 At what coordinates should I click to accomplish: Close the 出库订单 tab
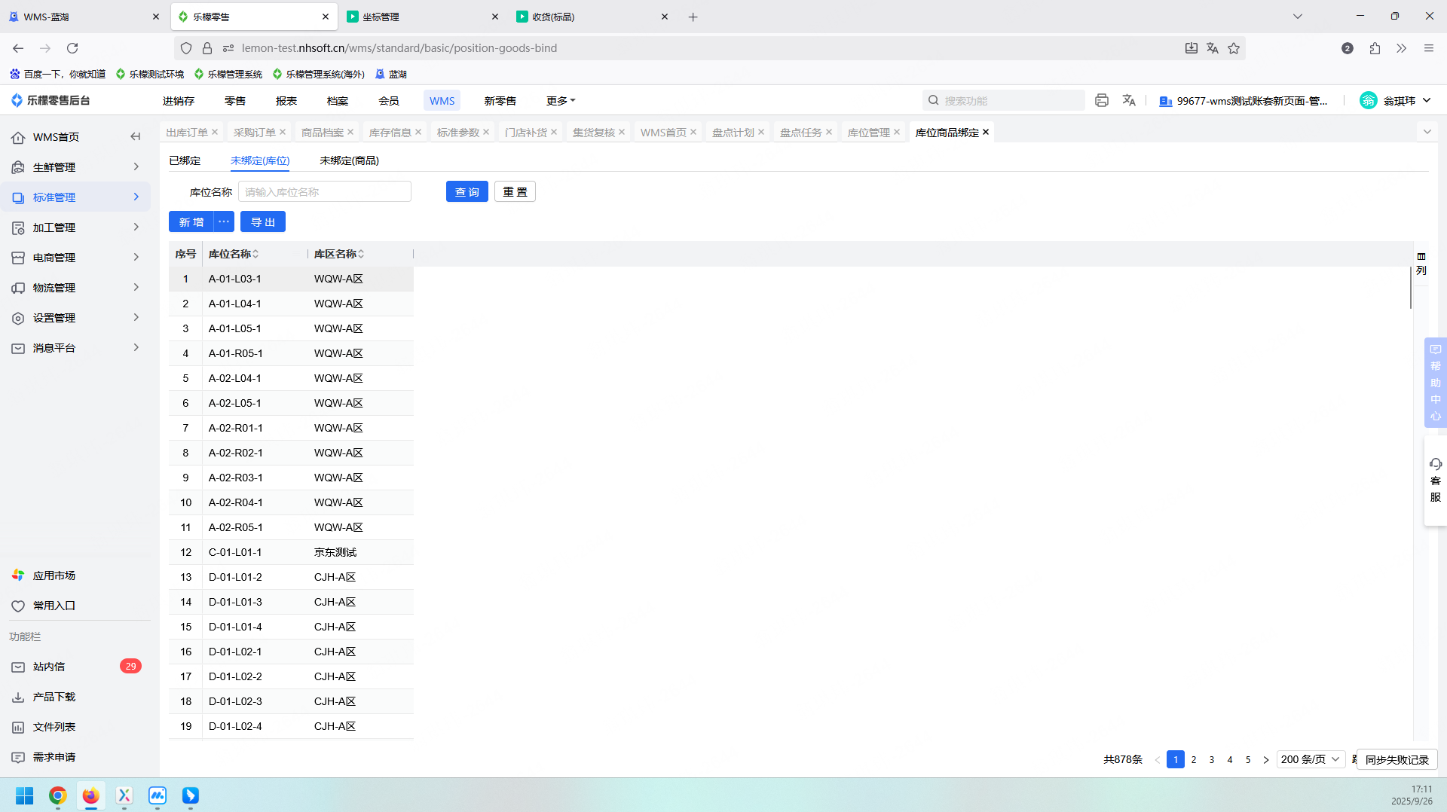click(215, 132)
